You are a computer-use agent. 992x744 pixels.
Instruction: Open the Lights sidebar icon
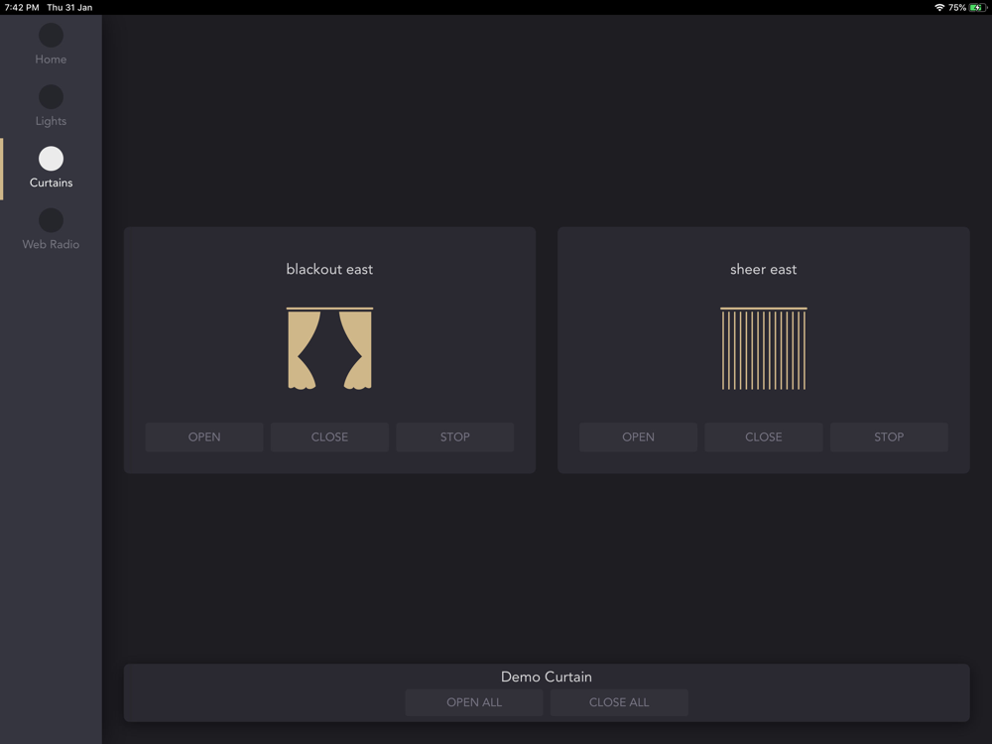51,97
